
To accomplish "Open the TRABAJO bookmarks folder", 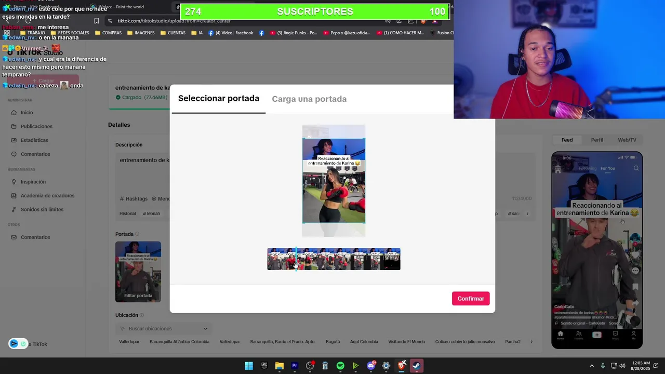I will (32, 33).
